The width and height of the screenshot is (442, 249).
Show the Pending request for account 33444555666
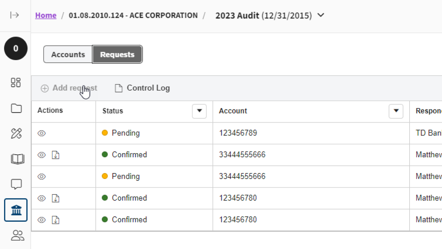pos(41,176)
